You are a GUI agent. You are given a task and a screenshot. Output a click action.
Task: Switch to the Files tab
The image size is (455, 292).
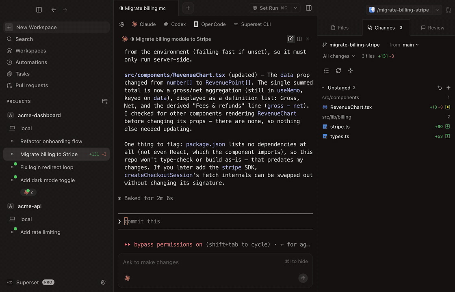click(340, 28)
